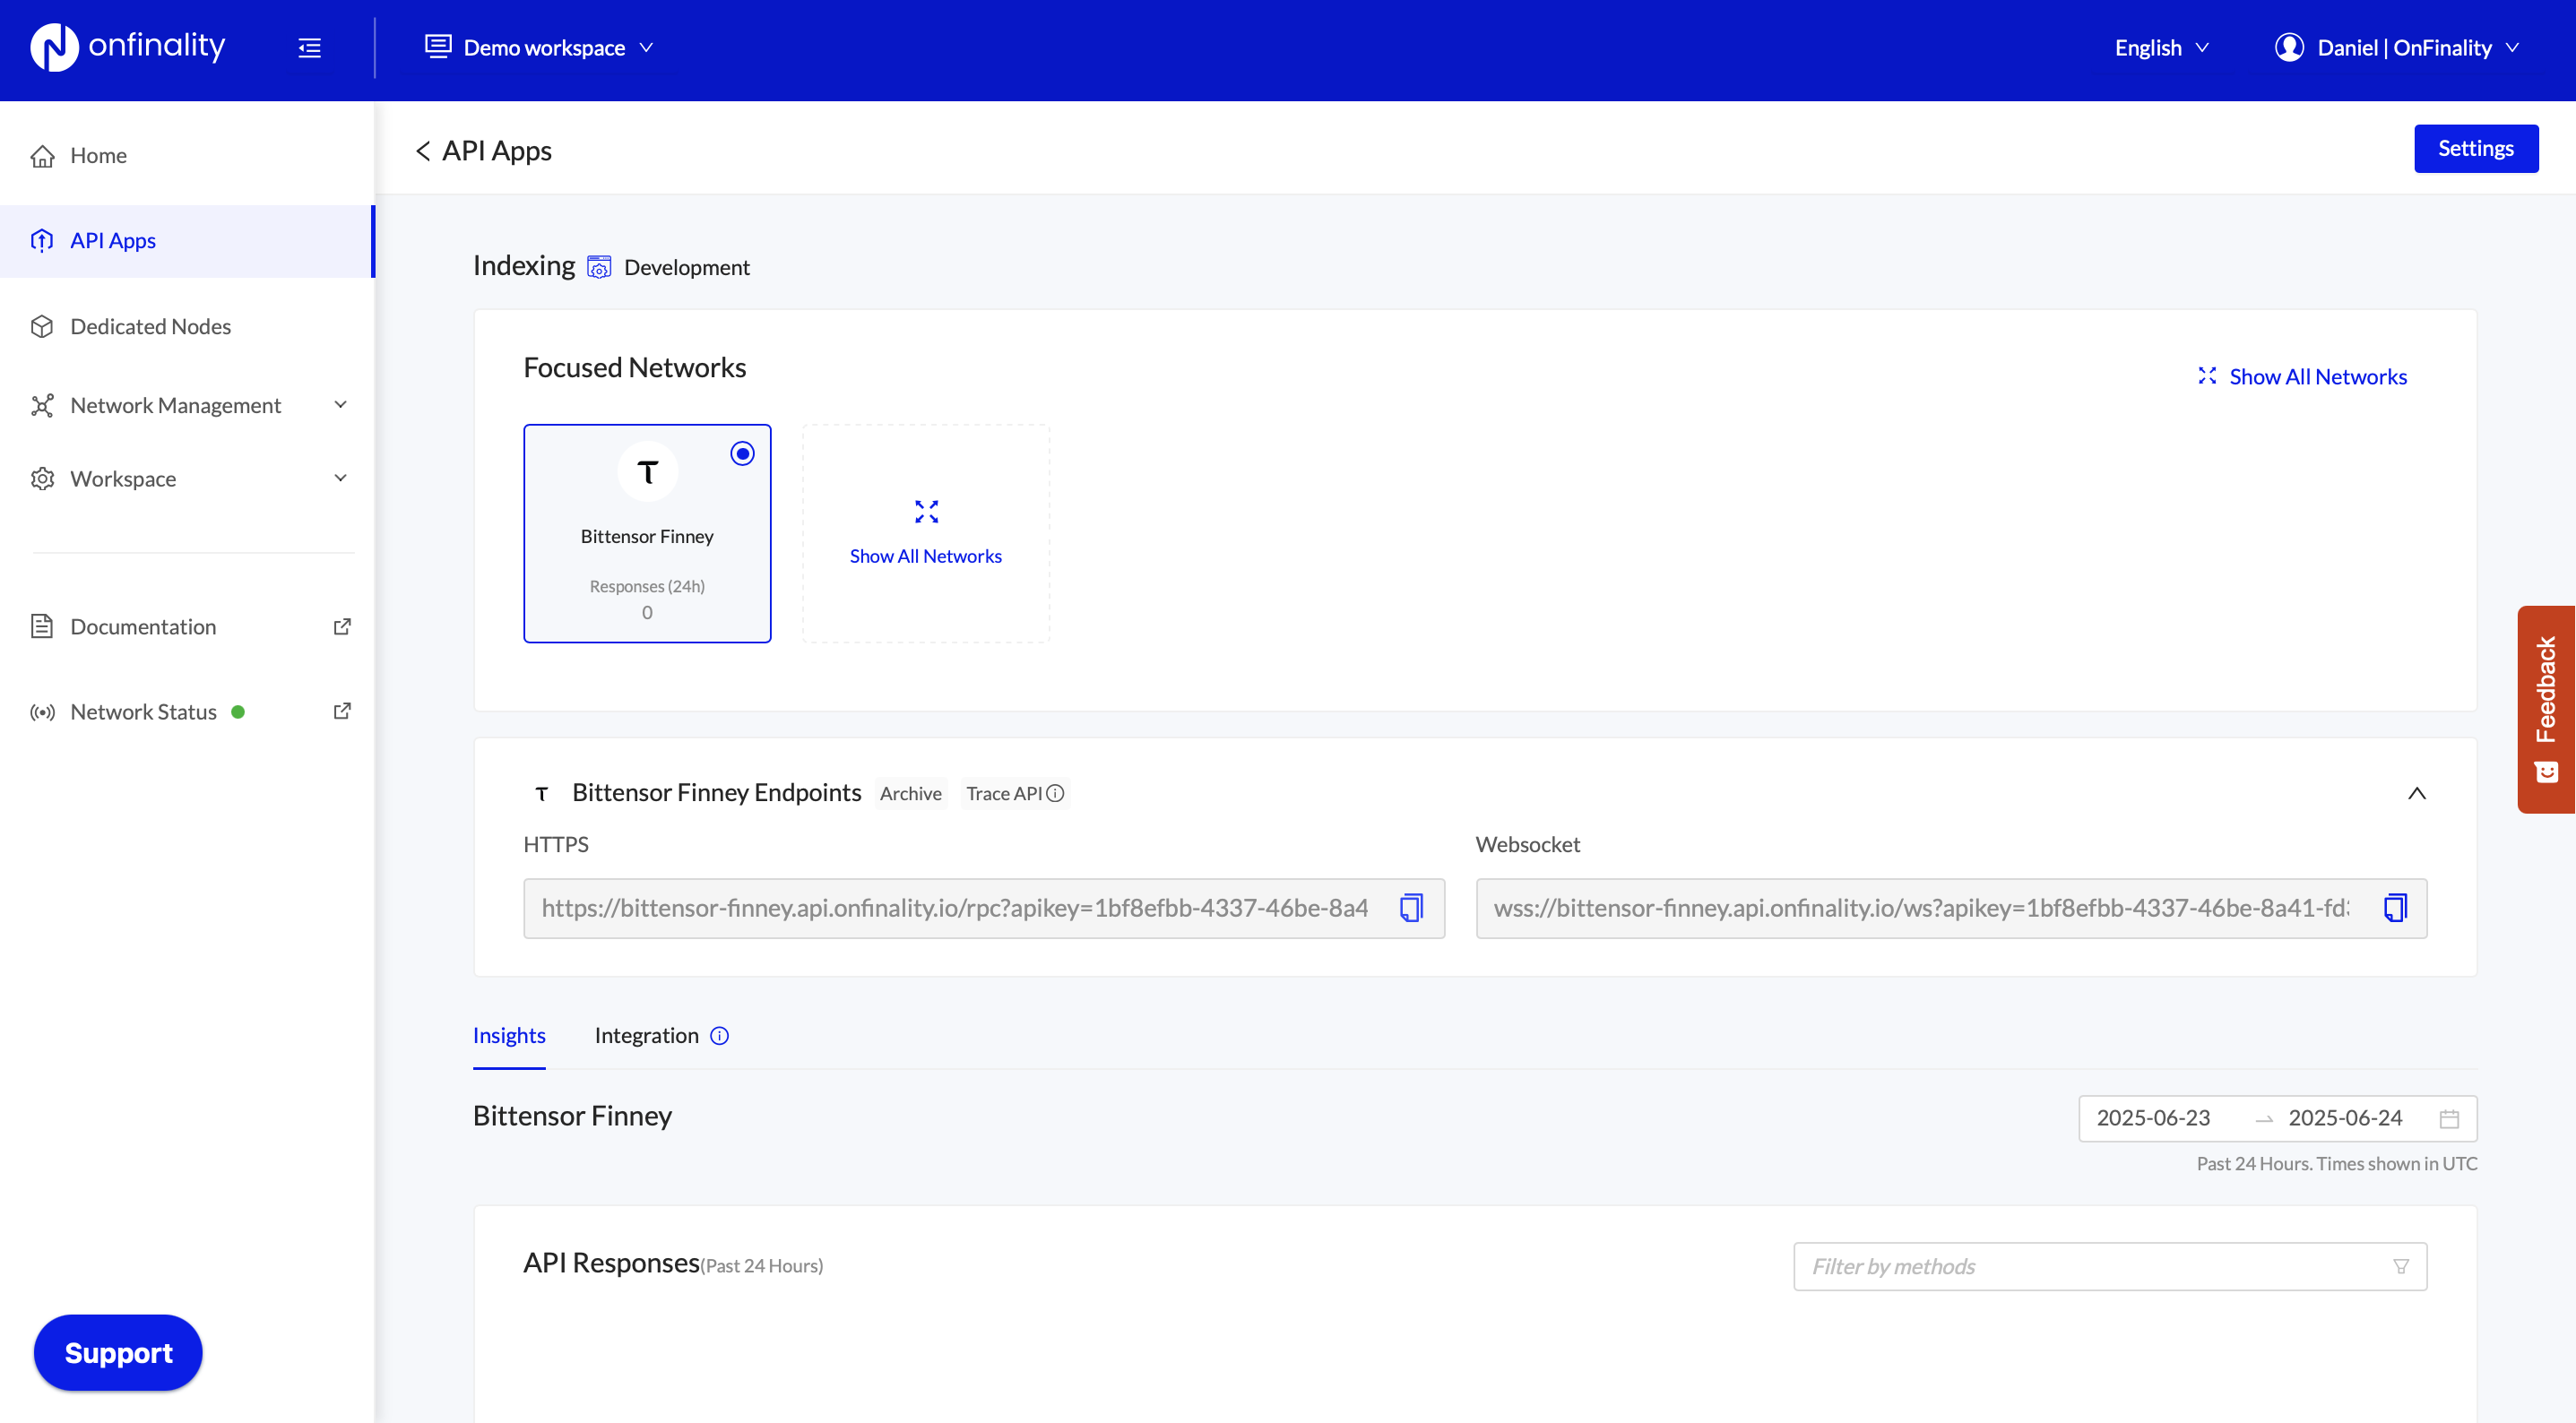Viewport: 2576px width, 1423px height.
Task: Open the date range calendar picker
Action: point(2449,1118)
